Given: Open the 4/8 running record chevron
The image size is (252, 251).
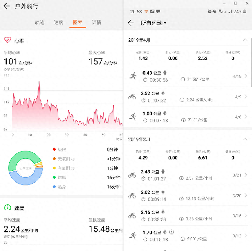Looking at the screenshot, I should point(246,117).
